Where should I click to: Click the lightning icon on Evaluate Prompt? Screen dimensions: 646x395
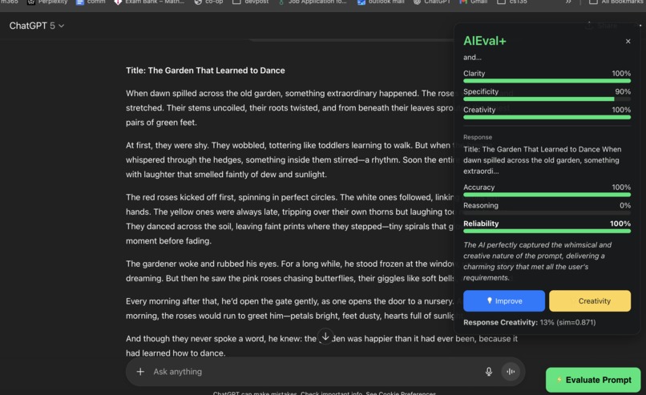(559, 380)
